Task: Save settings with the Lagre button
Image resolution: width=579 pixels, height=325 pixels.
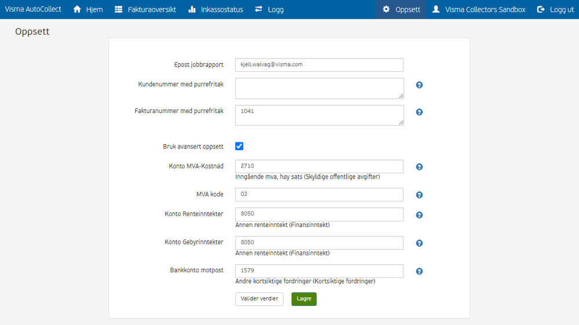Action: [304, 299]
